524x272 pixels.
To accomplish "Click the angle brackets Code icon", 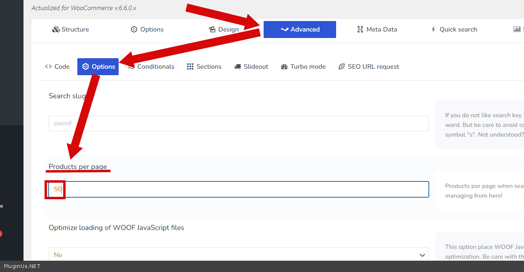I will point(48,67).
